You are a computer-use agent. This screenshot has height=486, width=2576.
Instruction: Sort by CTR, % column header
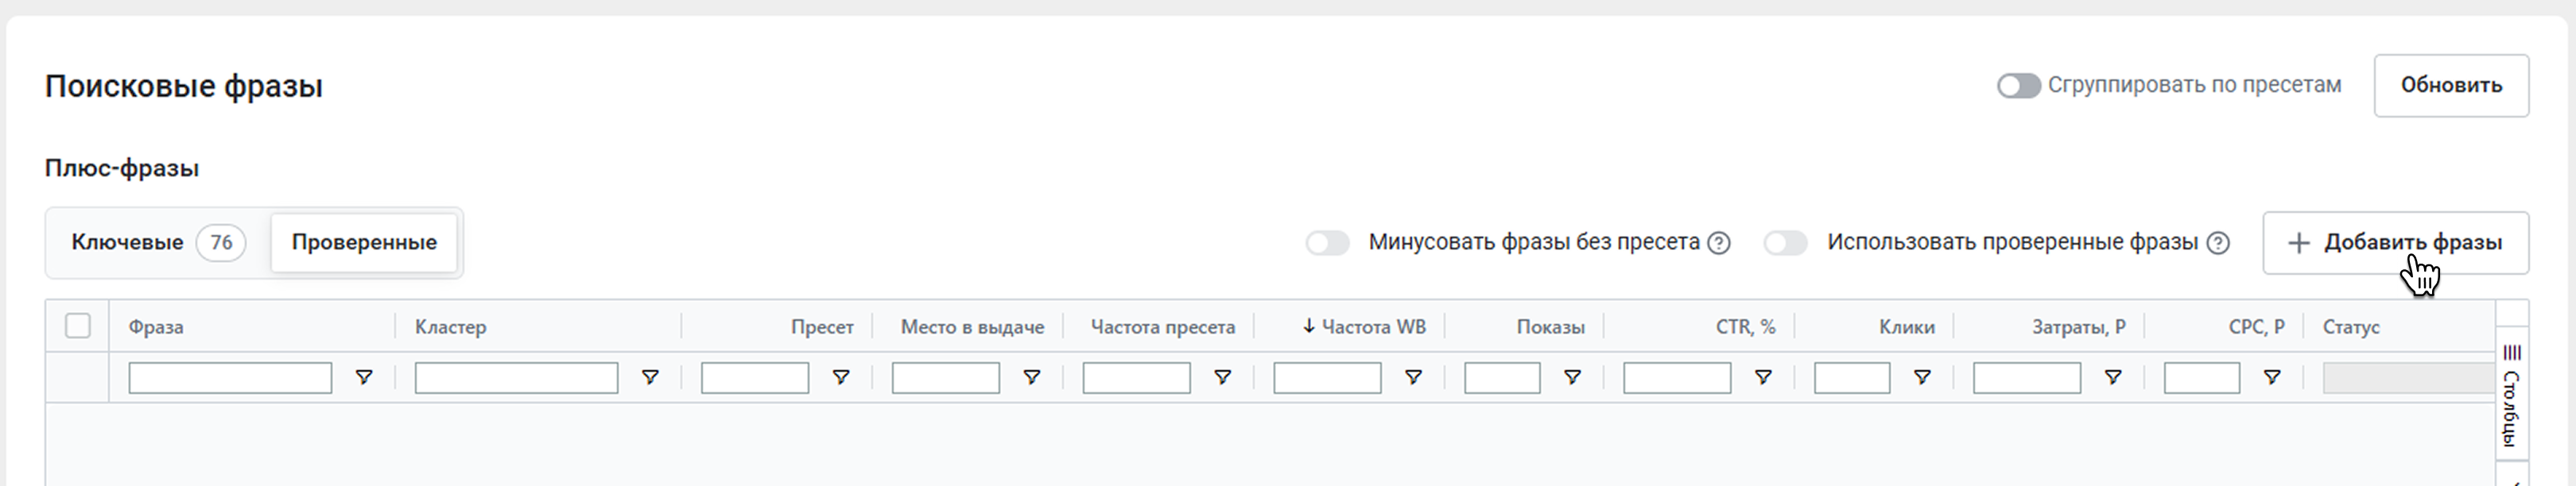click(1745, 327)
